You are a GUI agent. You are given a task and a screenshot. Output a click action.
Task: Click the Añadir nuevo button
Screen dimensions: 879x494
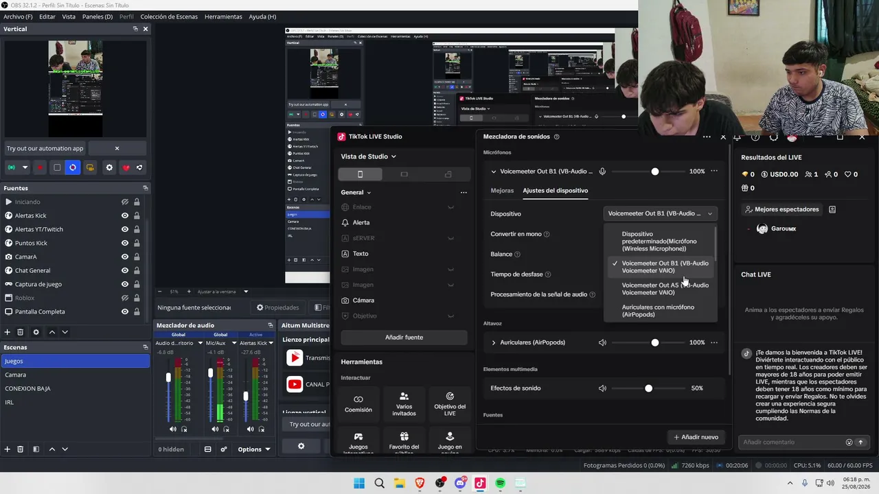(x=696, y=437)
